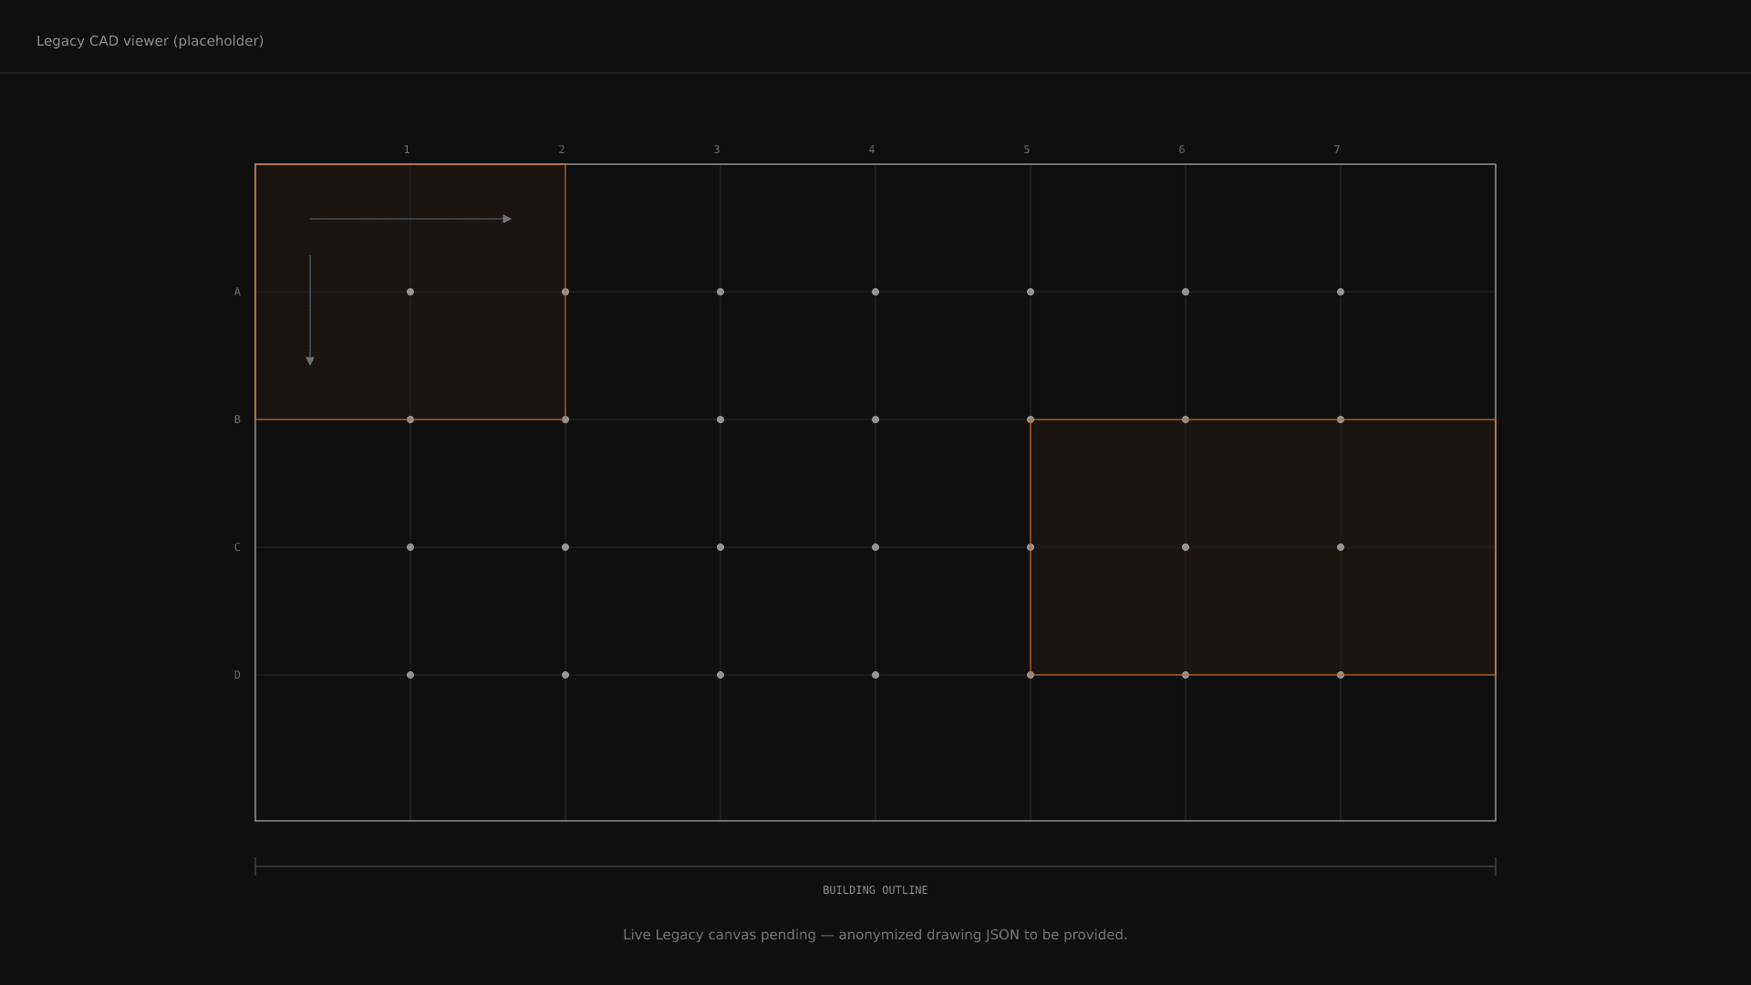Pick the grid node at A-4
Screen dimensions: 1751x985
point(875,292)
